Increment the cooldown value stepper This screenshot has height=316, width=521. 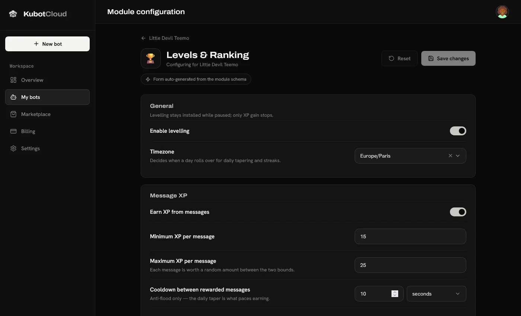coord(395,292)
